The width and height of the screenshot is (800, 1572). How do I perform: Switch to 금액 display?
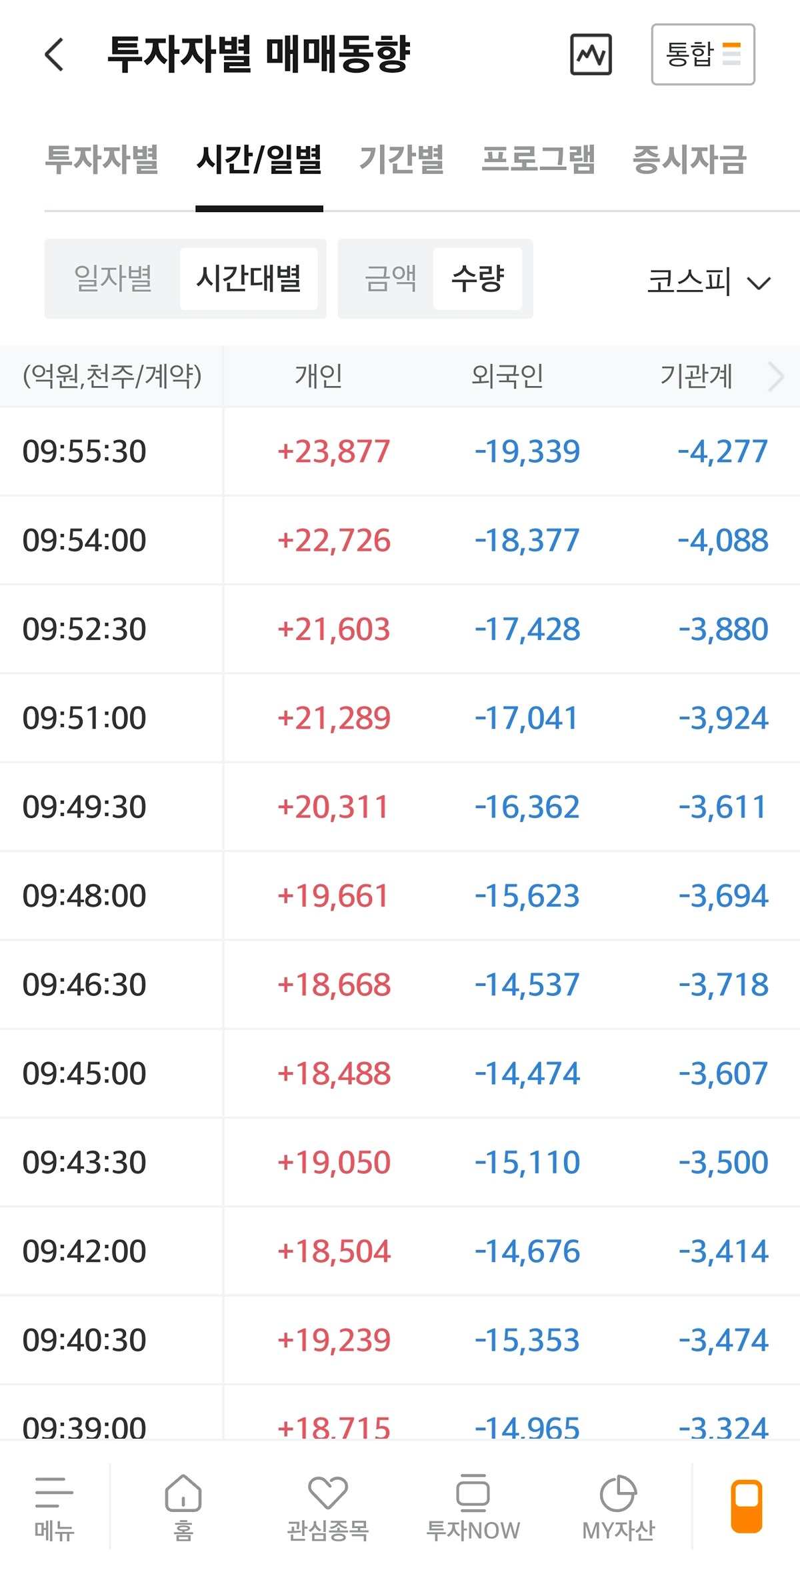(391, 279)
